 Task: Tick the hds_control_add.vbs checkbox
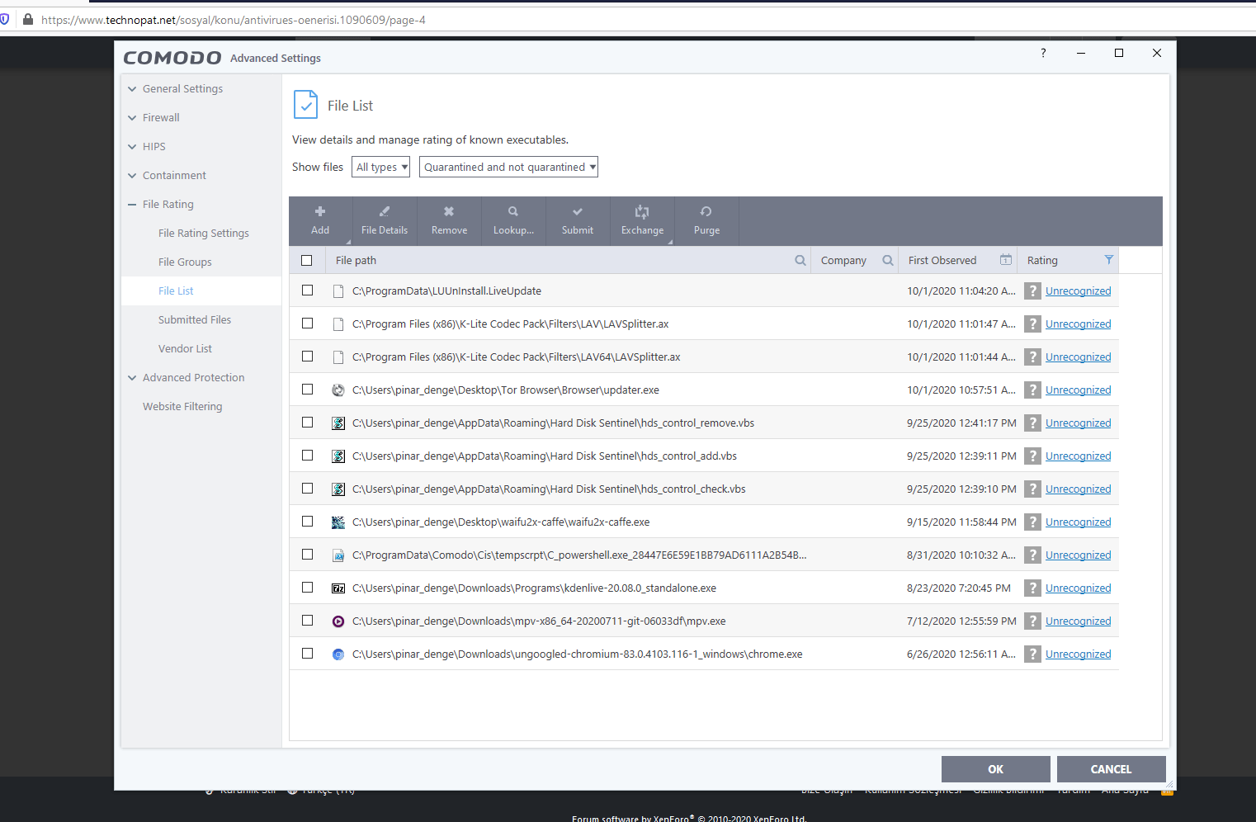[x=307, y=456]
